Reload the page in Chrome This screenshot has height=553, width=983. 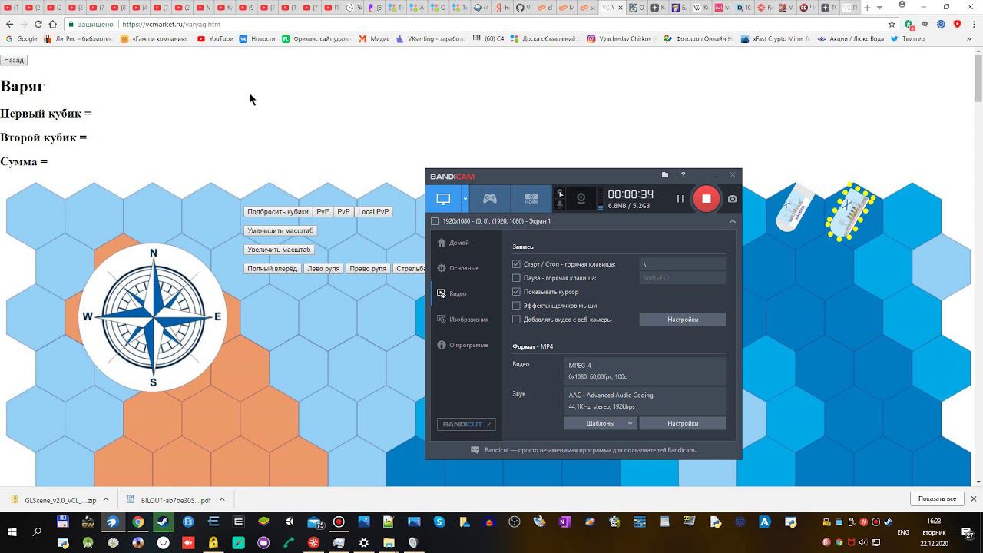[x=38, y=24]
